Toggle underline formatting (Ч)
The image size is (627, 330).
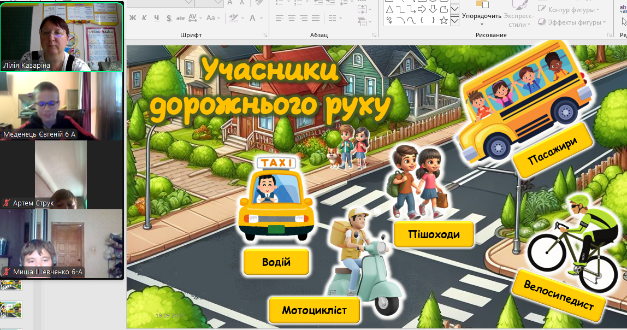tap(157, 18)
